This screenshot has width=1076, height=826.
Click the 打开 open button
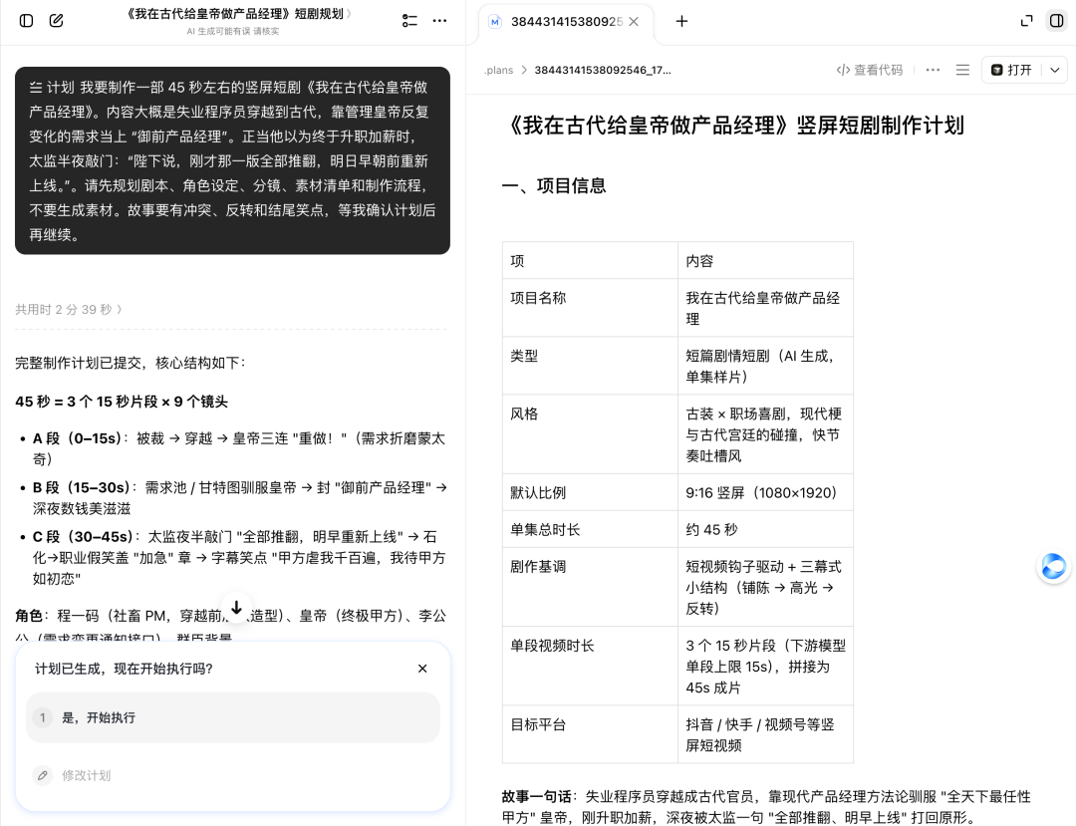coord(1012,70)
